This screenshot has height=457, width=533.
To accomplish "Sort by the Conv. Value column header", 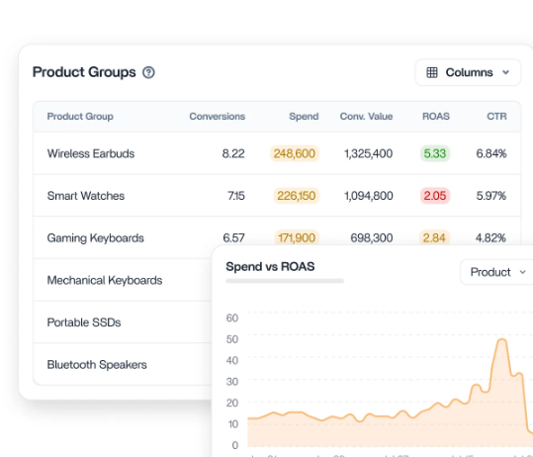I will click(366, 117).
